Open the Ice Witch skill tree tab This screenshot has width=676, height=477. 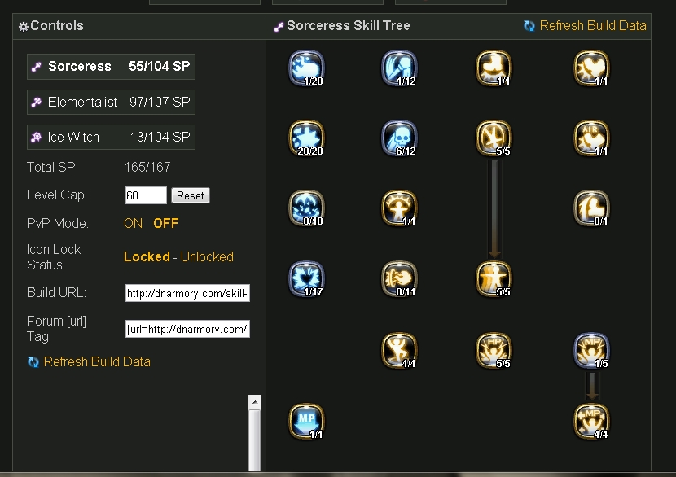tap(111, 137)
